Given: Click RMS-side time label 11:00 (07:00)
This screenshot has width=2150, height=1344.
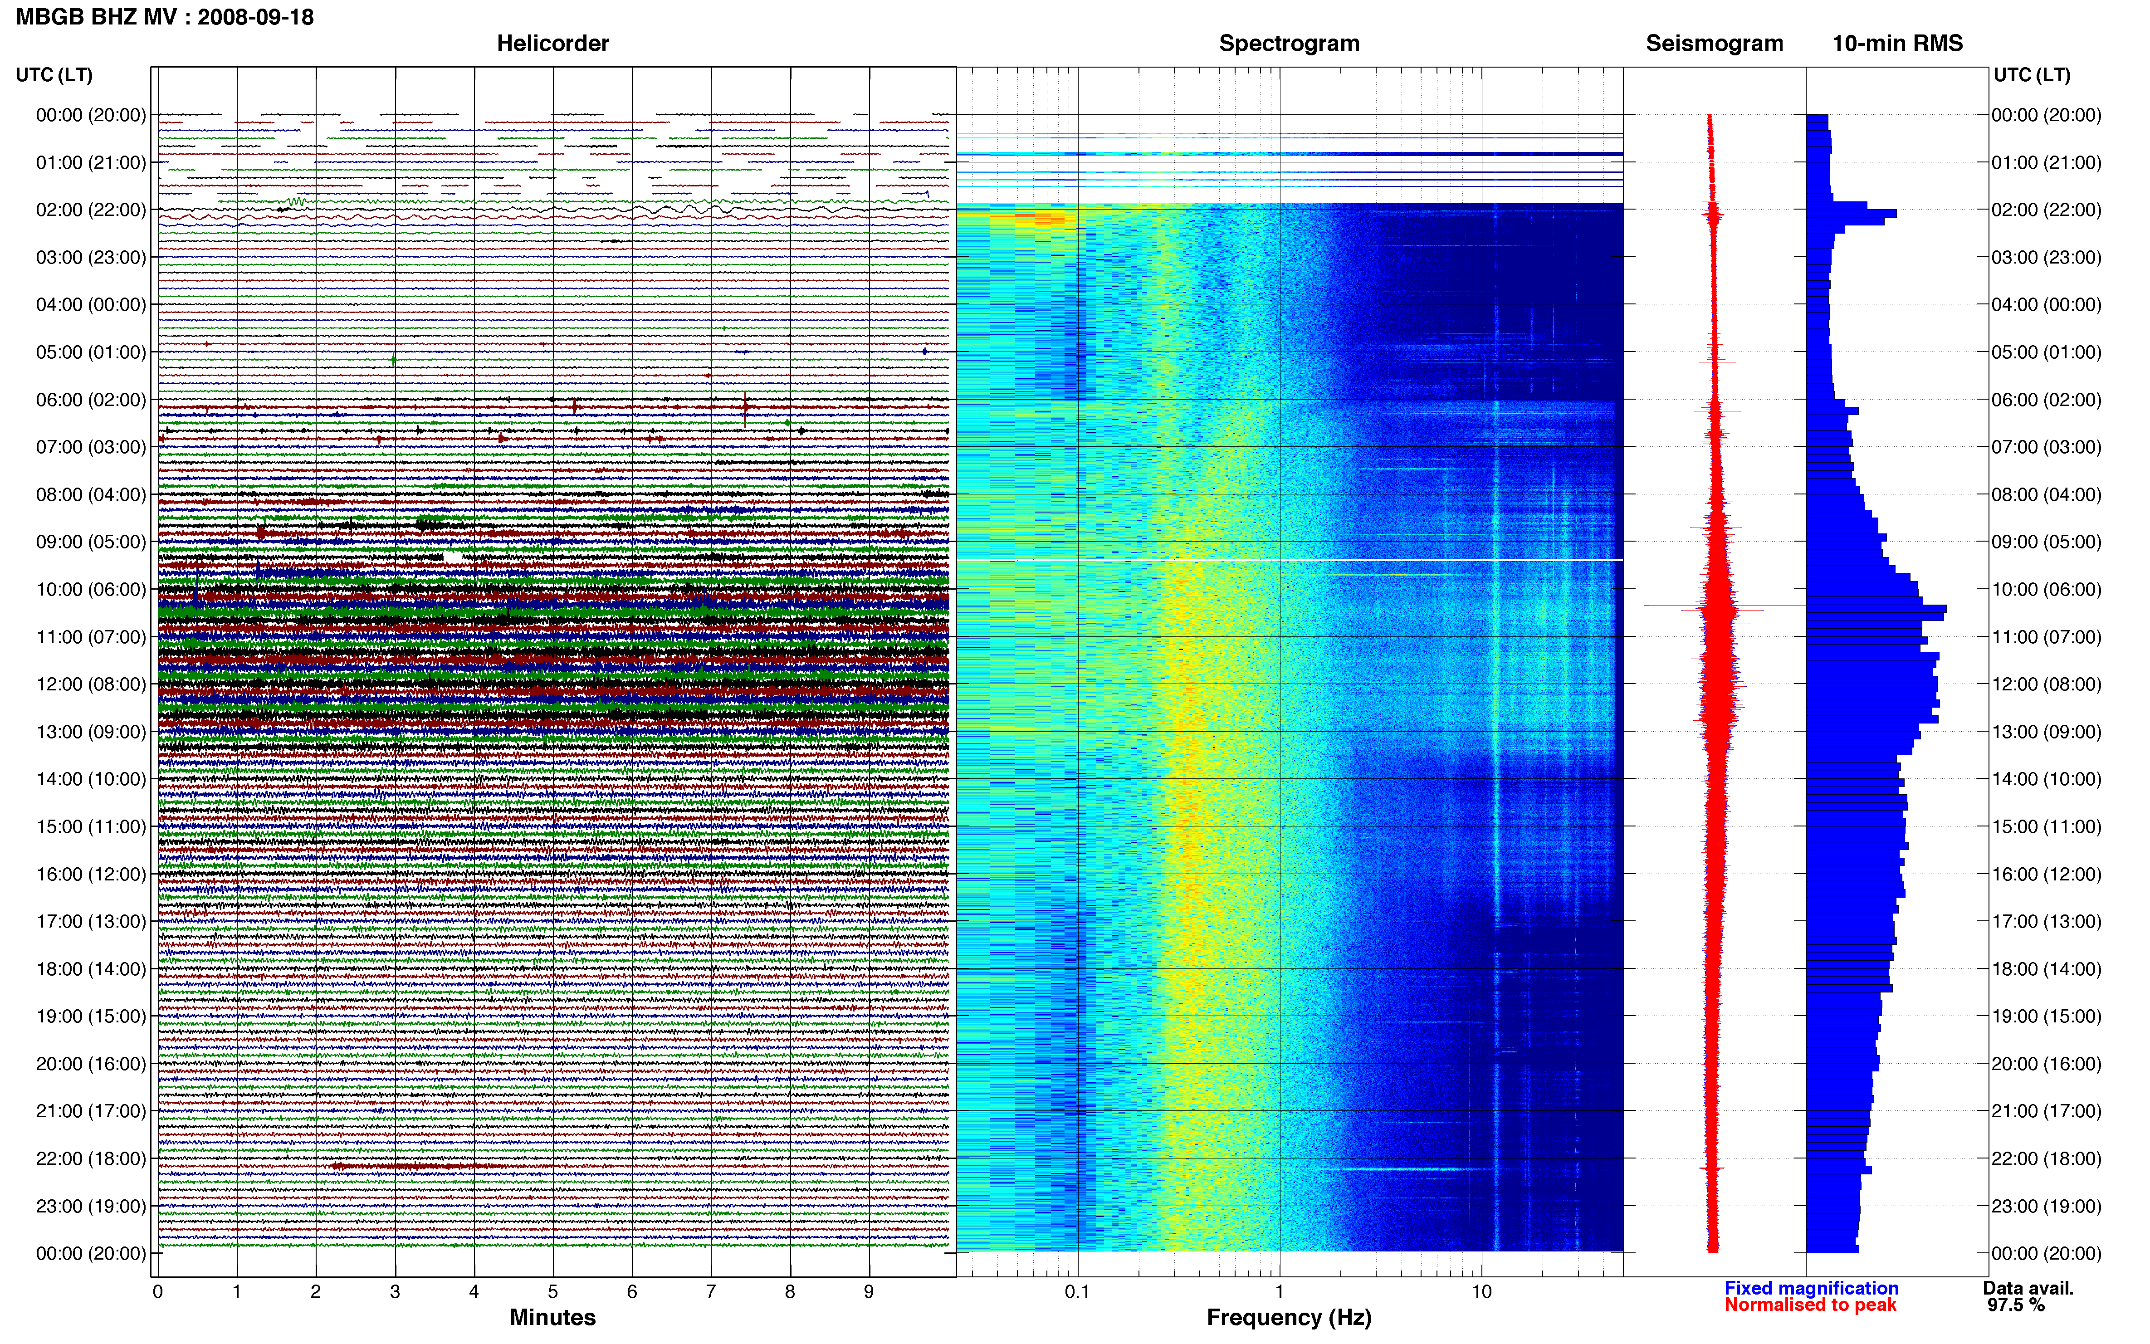Looking at the screenshot, I should 2046,636.
